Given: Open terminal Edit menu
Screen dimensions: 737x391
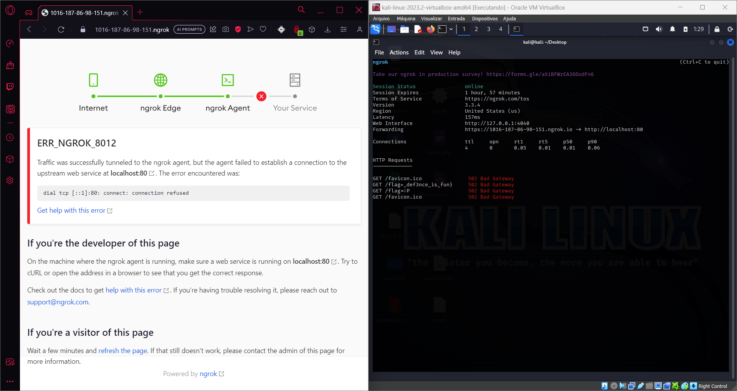Looking at the screenshot, I should point(419,53).
